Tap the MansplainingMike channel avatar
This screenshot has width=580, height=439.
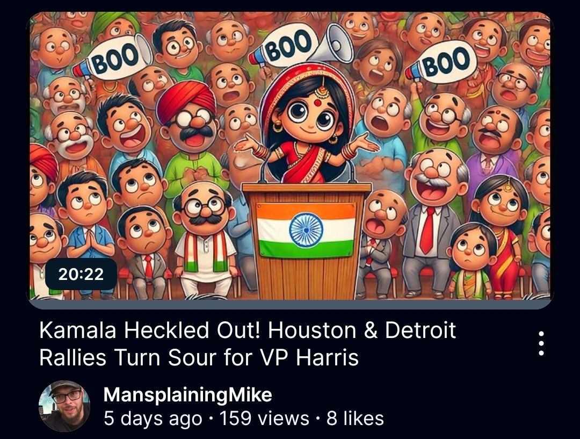pos(64,406)
